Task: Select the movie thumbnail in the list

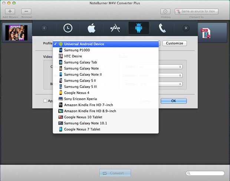Action: pos(16,33)
